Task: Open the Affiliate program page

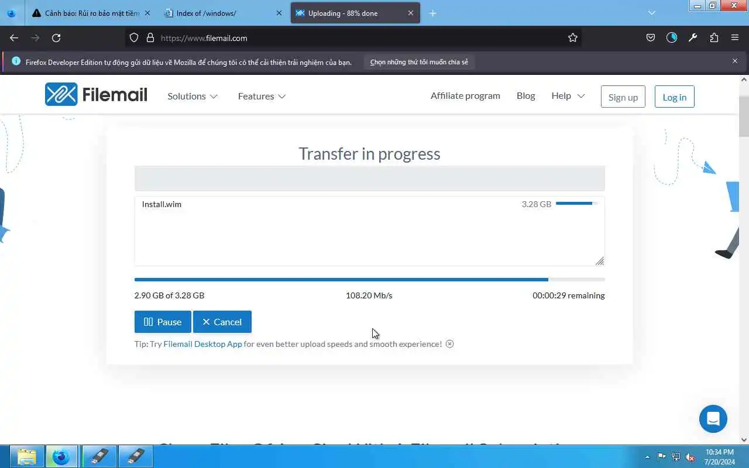Action: coord(465,95)
